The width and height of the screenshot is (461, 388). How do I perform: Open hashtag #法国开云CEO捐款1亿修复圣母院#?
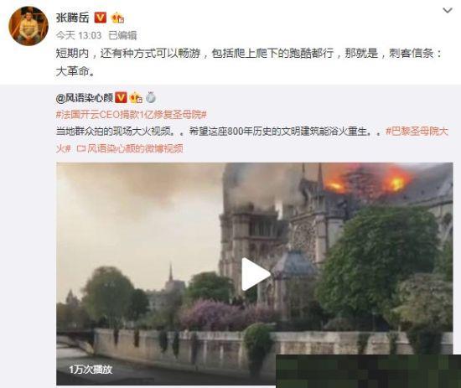[x=131, y=115]
